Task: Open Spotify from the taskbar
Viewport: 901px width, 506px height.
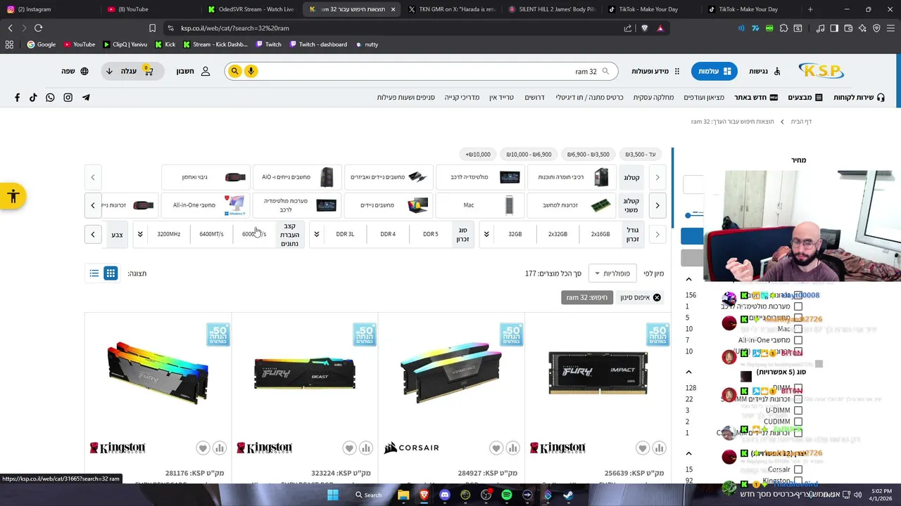Action: pyautogui.click(x=507, y=495)
